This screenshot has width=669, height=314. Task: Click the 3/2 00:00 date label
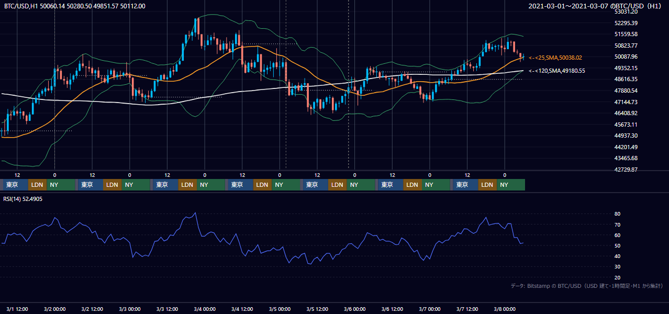tap(54, 309)
